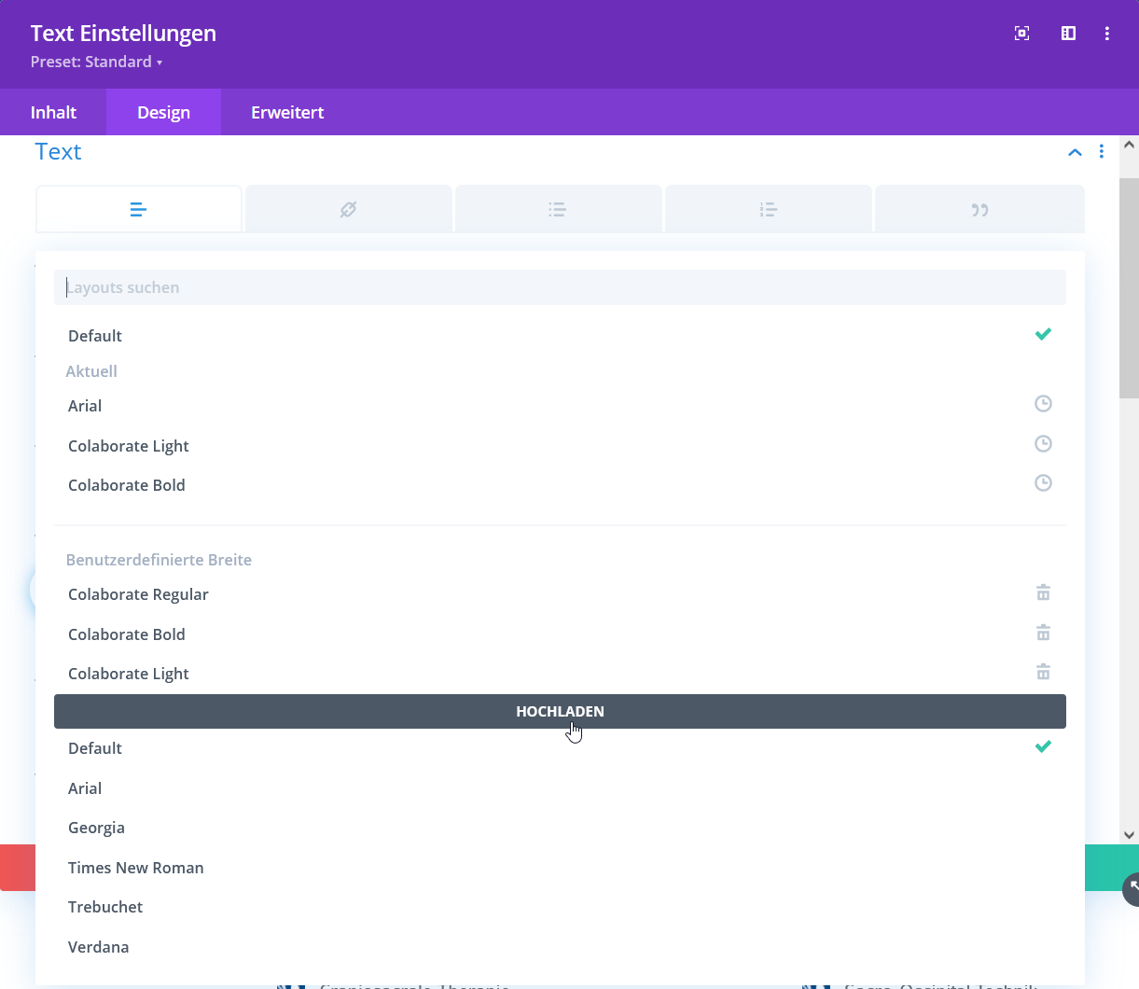Delete the custom Colaborate Light font
The height and width of the screenshot is (989, 1139).
coord(1043,672)
